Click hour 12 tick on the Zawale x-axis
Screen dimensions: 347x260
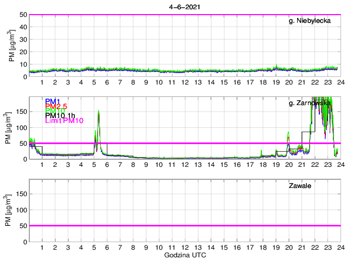coord(184,247)
